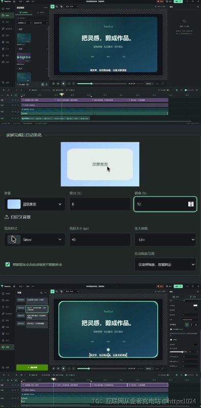Screen dimensions: 201x408
Task: Switch to the right text tab of lower properties panel
Action: [x=193, y=297]
